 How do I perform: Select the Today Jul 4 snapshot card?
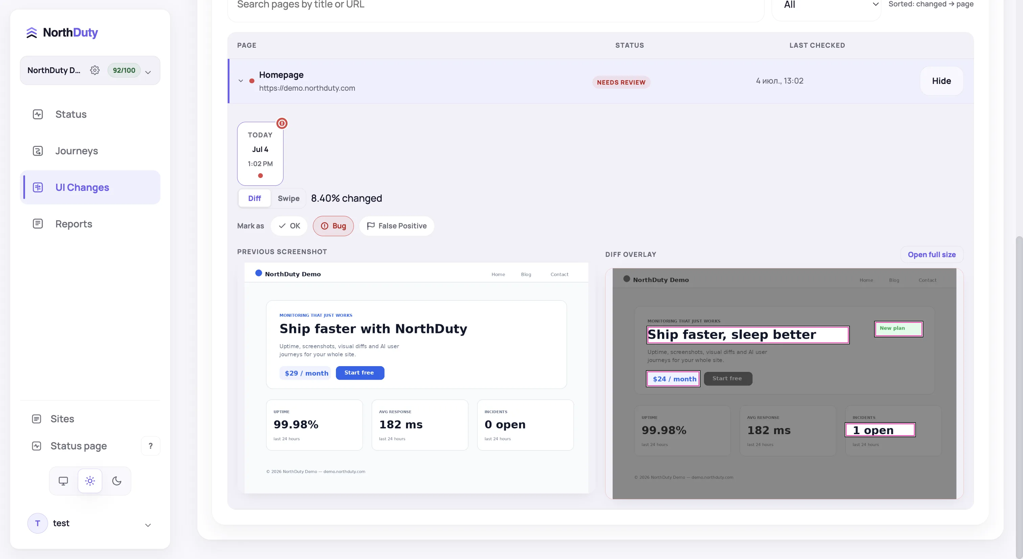260,154
